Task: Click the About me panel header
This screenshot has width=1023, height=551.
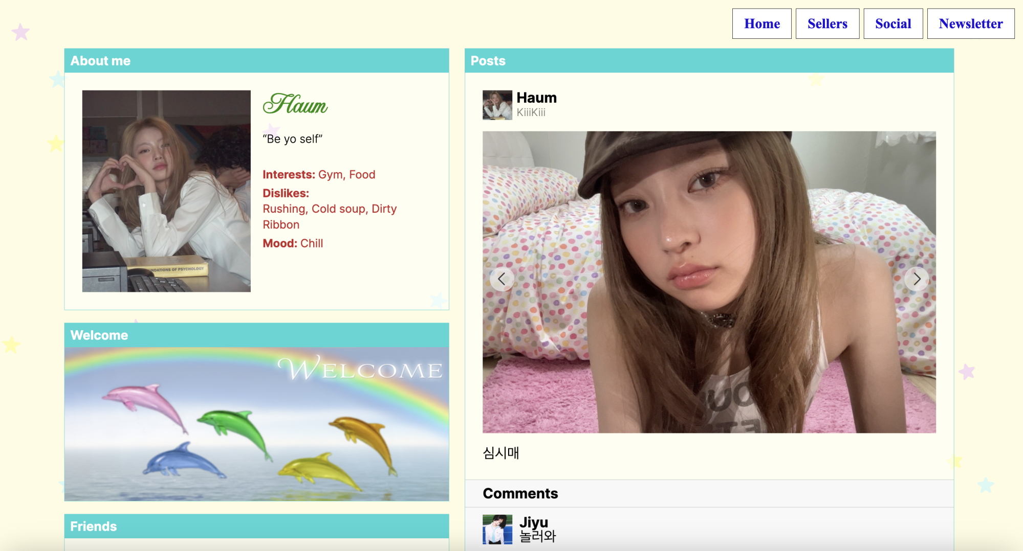Action: (x=256, y=61)
